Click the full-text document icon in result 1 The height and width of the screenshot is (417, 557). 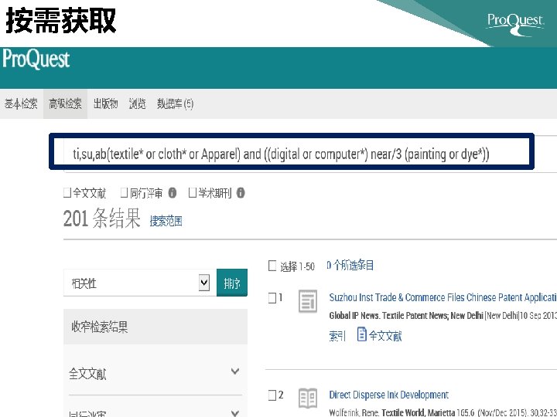(x=361, y=334)
